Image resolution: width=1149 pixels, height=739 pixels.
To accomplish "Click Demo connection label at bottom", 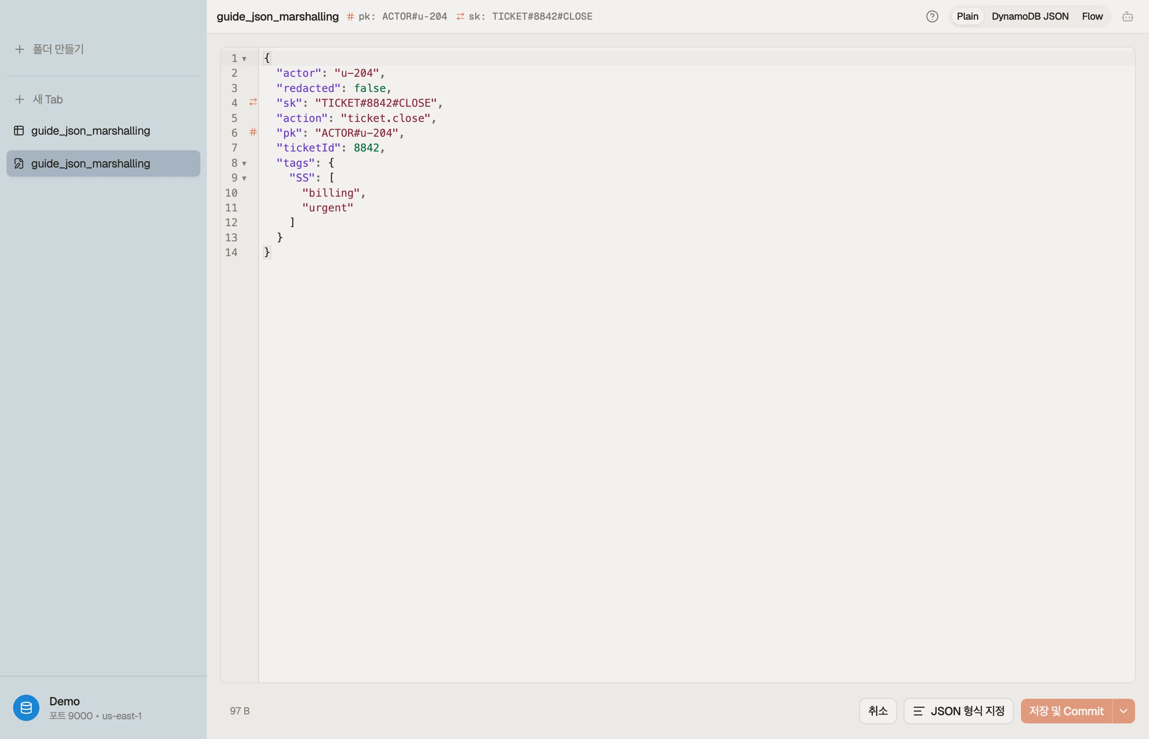I will (x=64, y=701).
